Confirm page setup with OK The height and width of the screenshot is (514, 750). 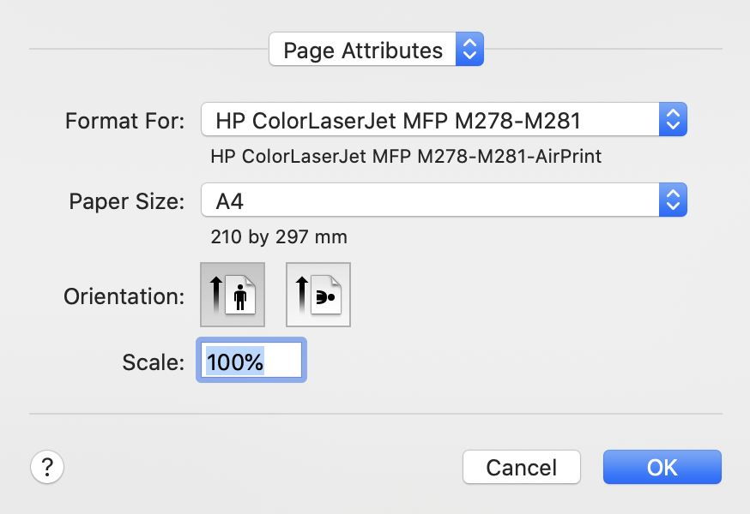click(662, 467)
